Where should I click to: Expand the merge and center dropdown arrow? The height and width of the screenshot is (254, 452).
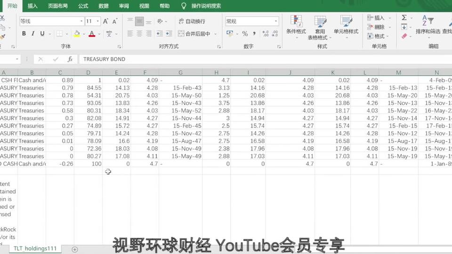[216, 34]
